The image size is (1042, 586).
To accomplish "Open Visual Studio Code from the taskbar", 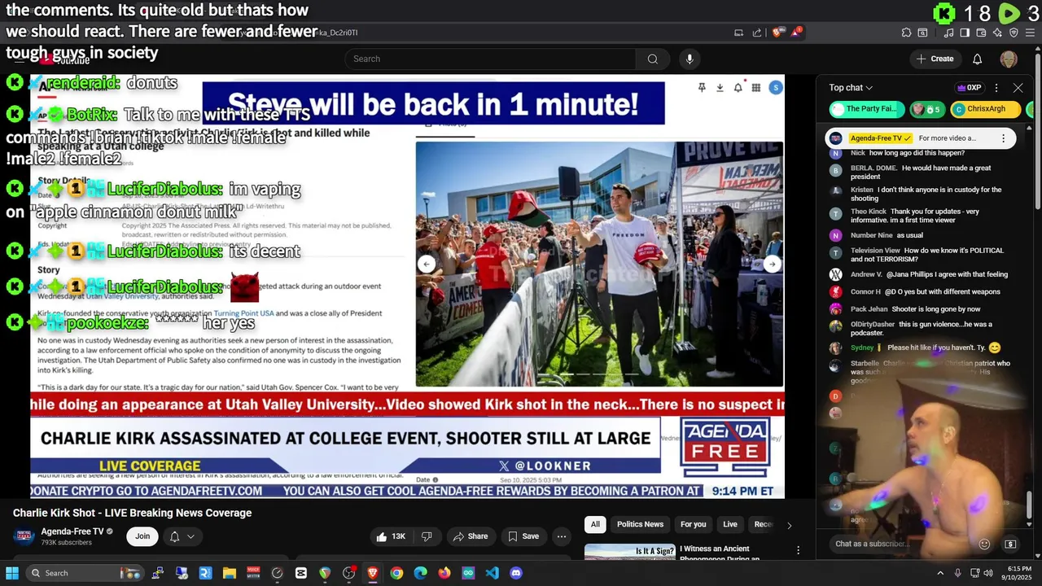I will point(492,573).
